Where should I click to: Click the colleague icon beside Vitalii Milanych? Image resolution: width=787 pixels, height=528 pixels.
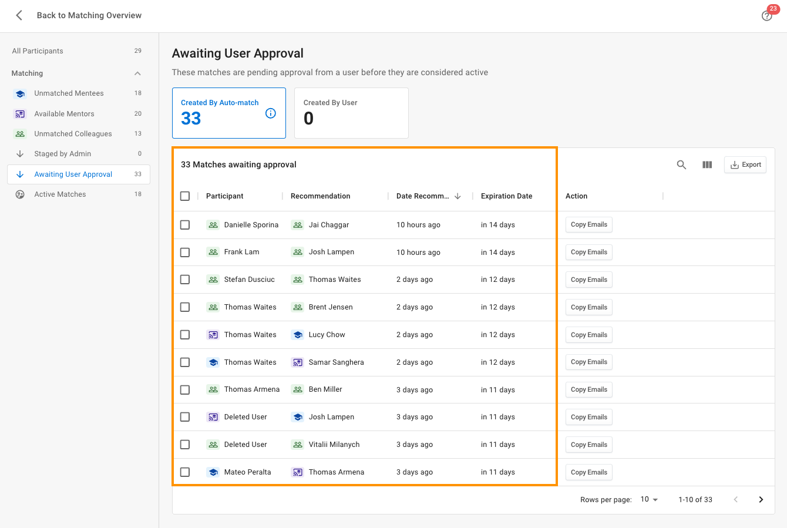pyautogui.click(x=298, y=445)
